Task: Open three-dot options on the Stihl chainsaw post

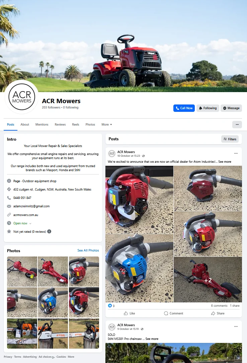Action: (236, 326)
